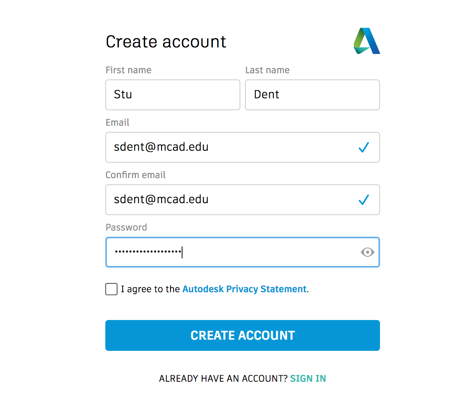The height and width of the screenshot is (411, 456).
Task: Submit with the CREATE ACCOUNT button
Action: point(243,335)
